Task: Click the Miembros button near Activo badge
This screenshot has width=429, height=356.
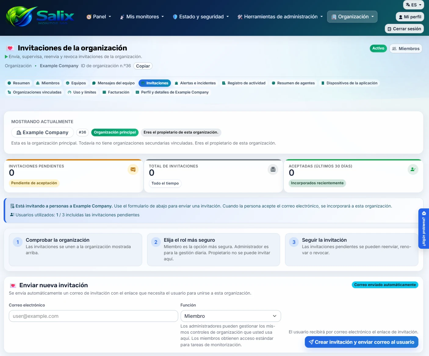Action: coord(406,49)
